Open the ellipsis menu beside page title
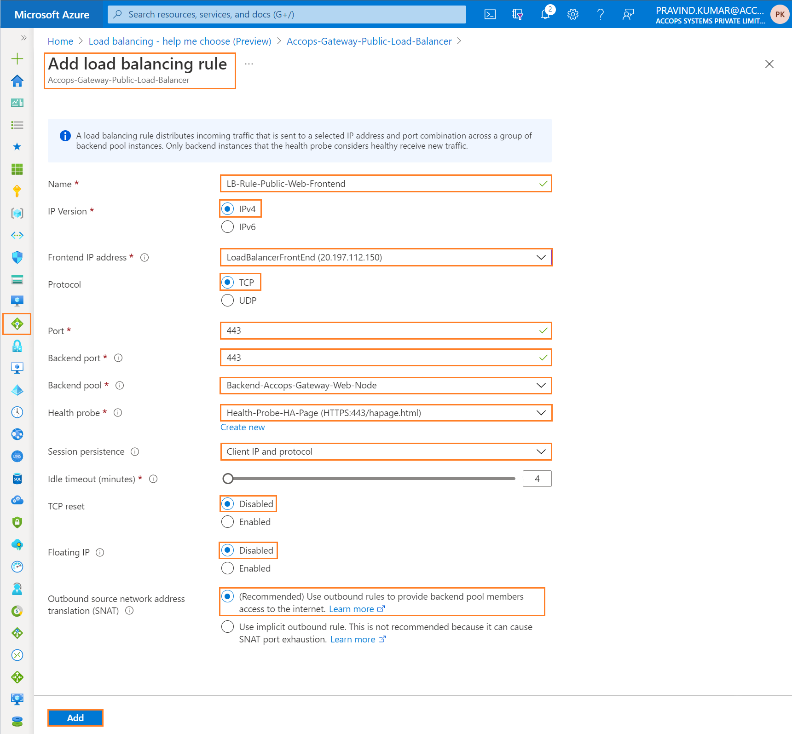This screenshot has height=734, width=792. (249, 64)
